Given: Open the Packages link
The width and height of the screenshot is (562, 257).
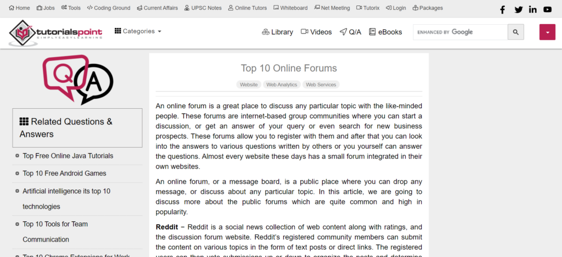Looking at the screenshot, I should pos(428,8).
